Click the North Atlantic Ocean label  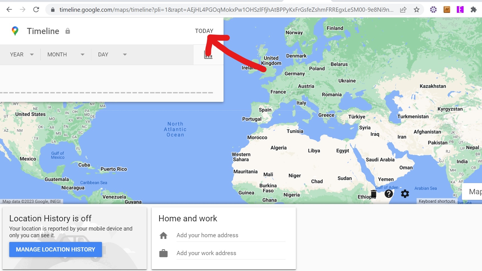point(175,129)
